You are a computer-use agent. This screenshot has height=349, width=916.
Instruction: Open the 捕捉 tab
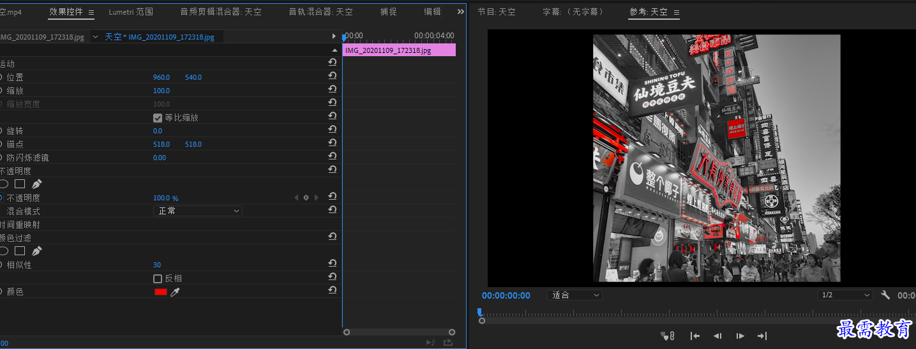(x=388, y=11)
